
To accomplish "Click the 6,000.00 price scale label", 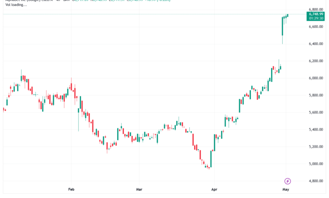I will [x=316, y=78].
